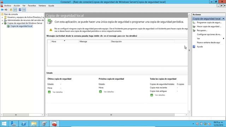Open Server Manager from the taskbar
The image size is (226, 127).
click(x=13, y=124)
